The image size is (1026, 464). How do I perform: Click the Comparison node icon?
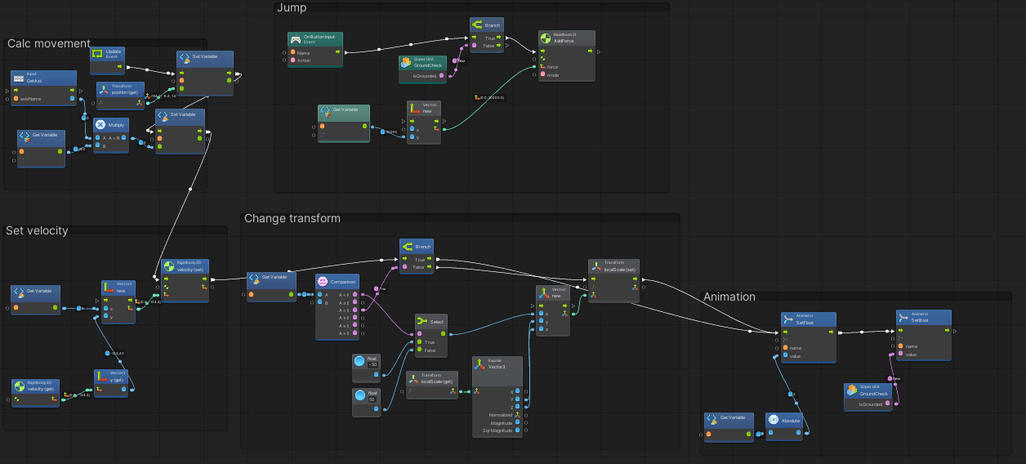(x=323, y=281)
